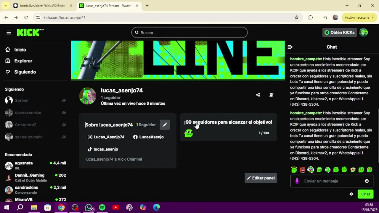Open chat settings gear icon
This screenshot has width=379, height=213.
pyautogui.click(x=351, y=194)
